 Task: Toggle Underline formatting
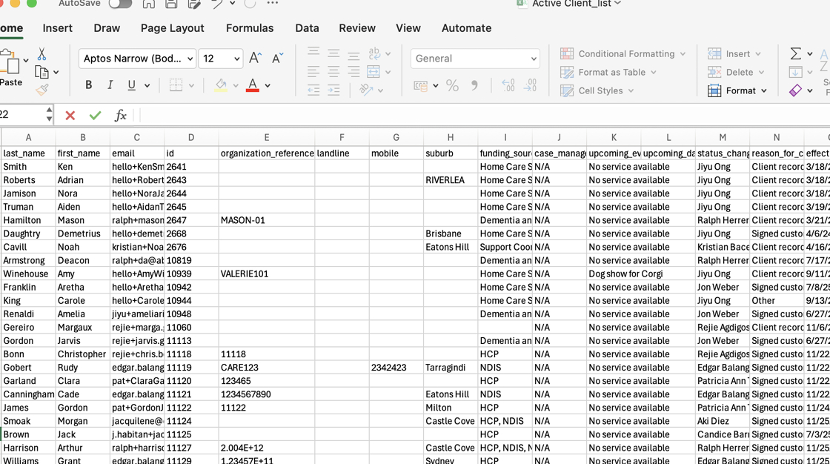131,84
